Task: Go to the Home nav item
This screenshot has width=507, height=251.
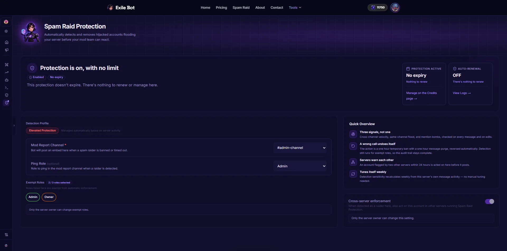Action: pyautogui.click(x=205, y=8)
